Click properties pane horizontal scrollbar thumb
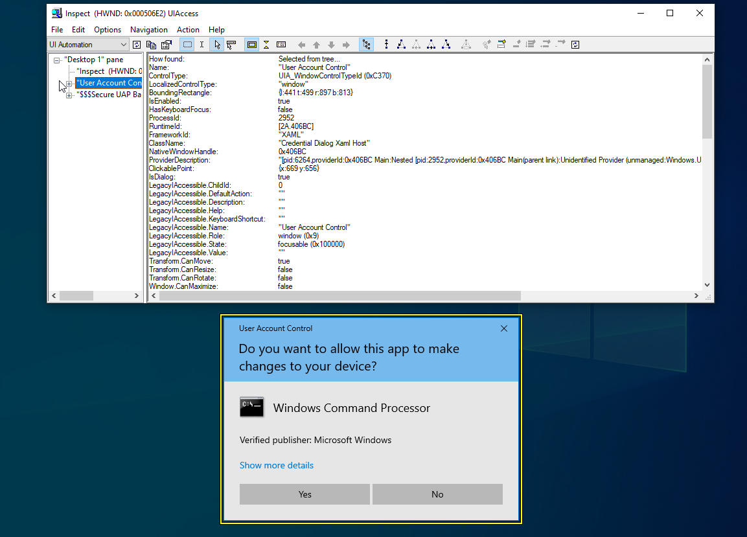 (340, 296)
